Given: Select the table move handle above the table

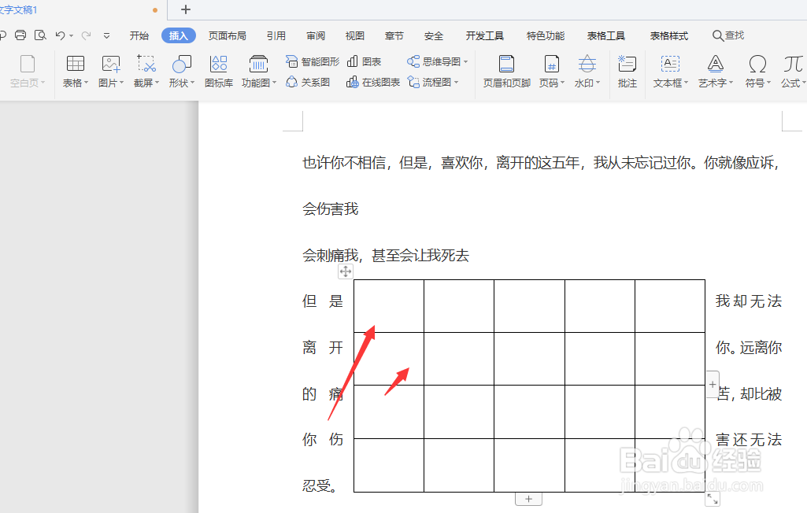Looking at the screenshot, I should pos(345,271).
